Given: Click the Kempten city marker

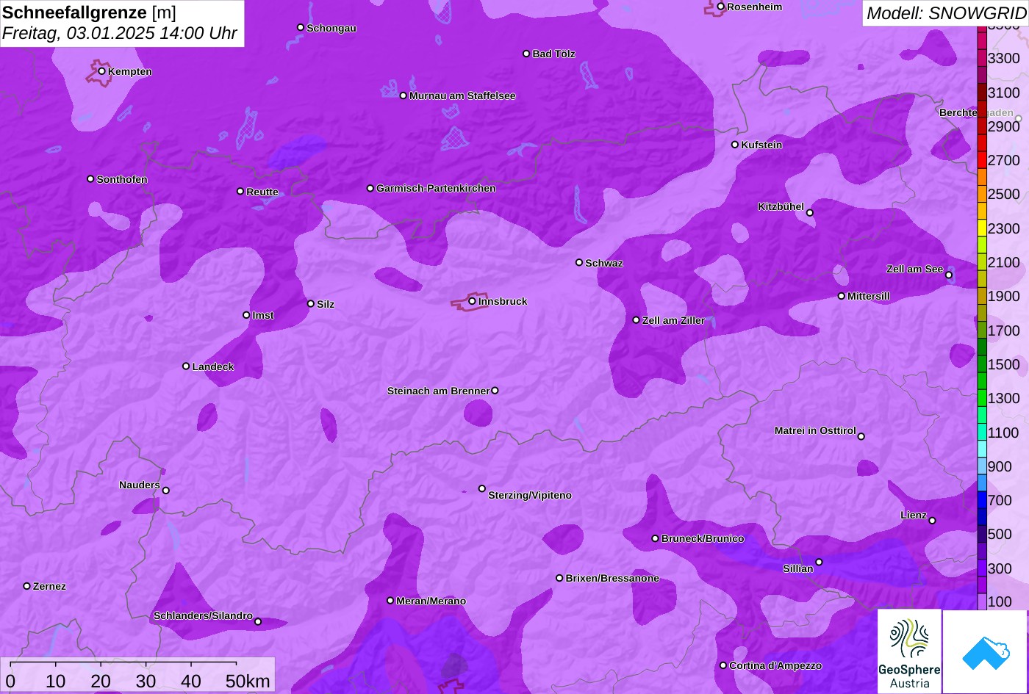Looking at the screenshot, I should tap(101, 71).
